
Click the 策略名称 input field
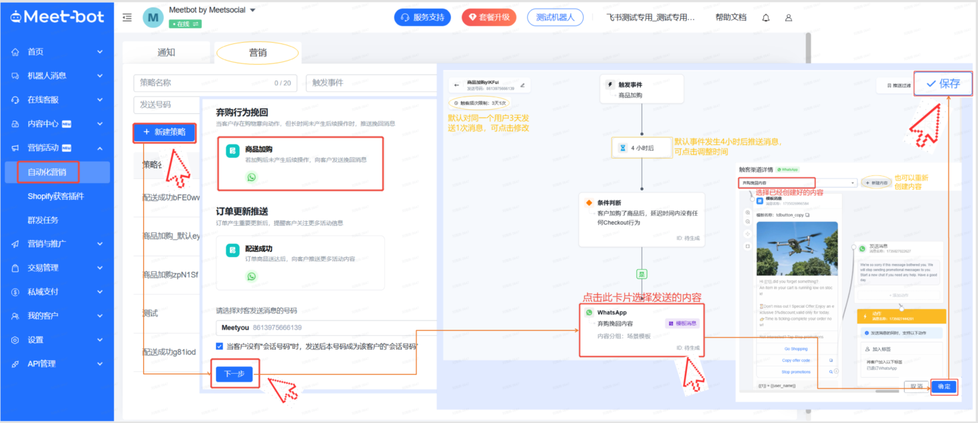click(x=216, y=83)
